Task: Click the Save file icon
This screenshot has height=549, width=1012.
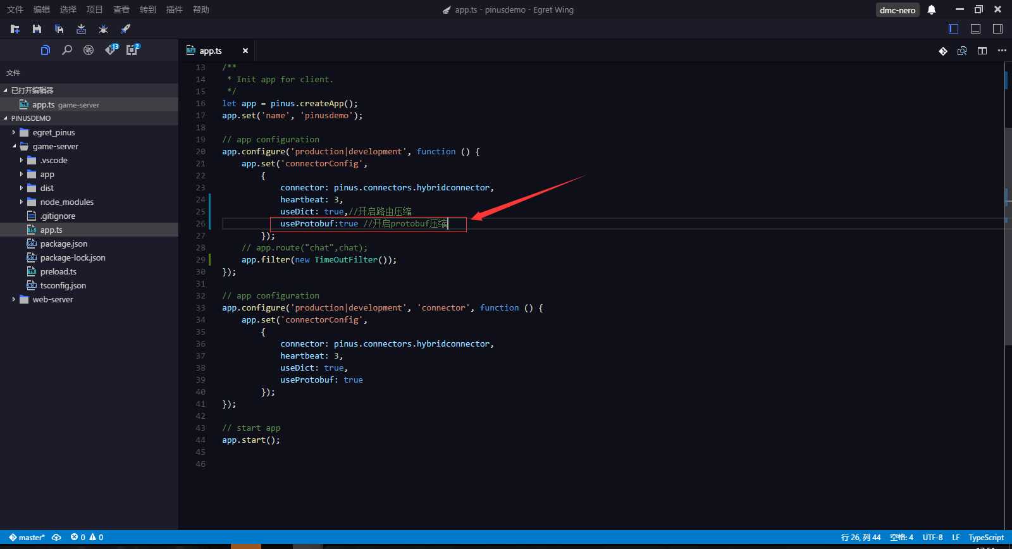Action: click(x=37, y=29)
